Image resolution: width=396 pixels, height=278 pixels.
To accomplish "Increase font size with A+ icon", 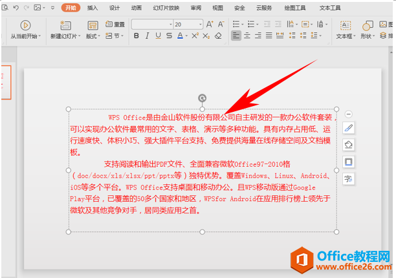I will [210, 24].
